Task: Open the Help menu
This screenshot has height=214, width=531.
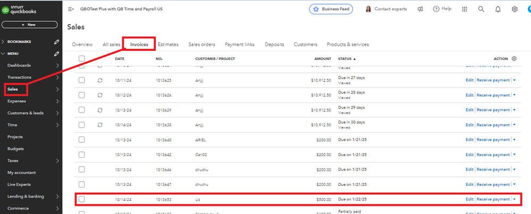Action: coord(442,9)
